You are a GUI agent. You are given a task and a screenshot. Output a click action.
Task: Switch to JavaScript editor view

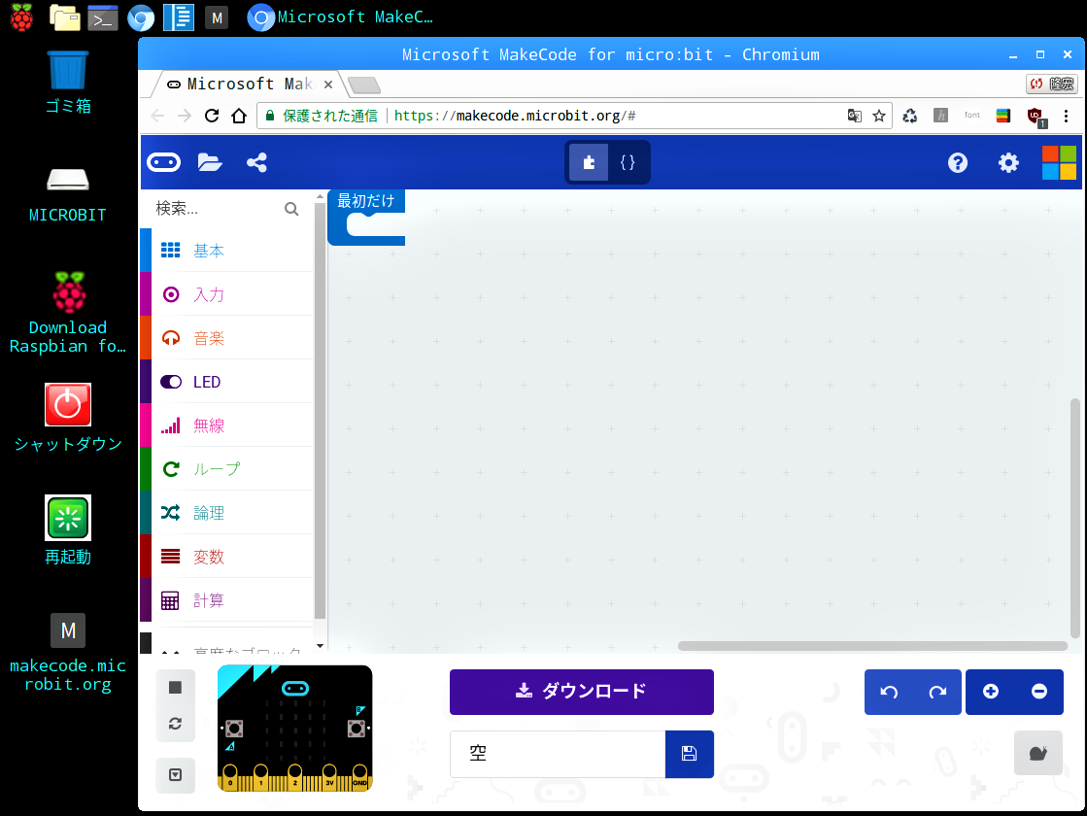tap(628, 162)
